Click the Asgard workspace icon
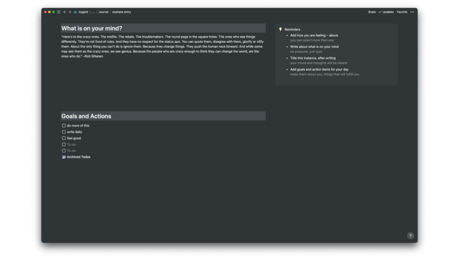Screen dimensions: 459x258 pyautogui.click(x=75, y=12)
